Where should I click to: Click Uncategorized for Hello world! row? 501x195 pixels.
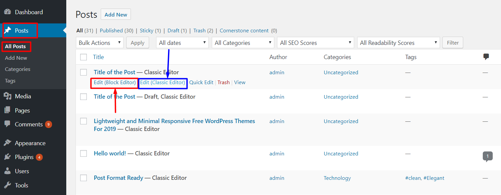click(341, 153)
